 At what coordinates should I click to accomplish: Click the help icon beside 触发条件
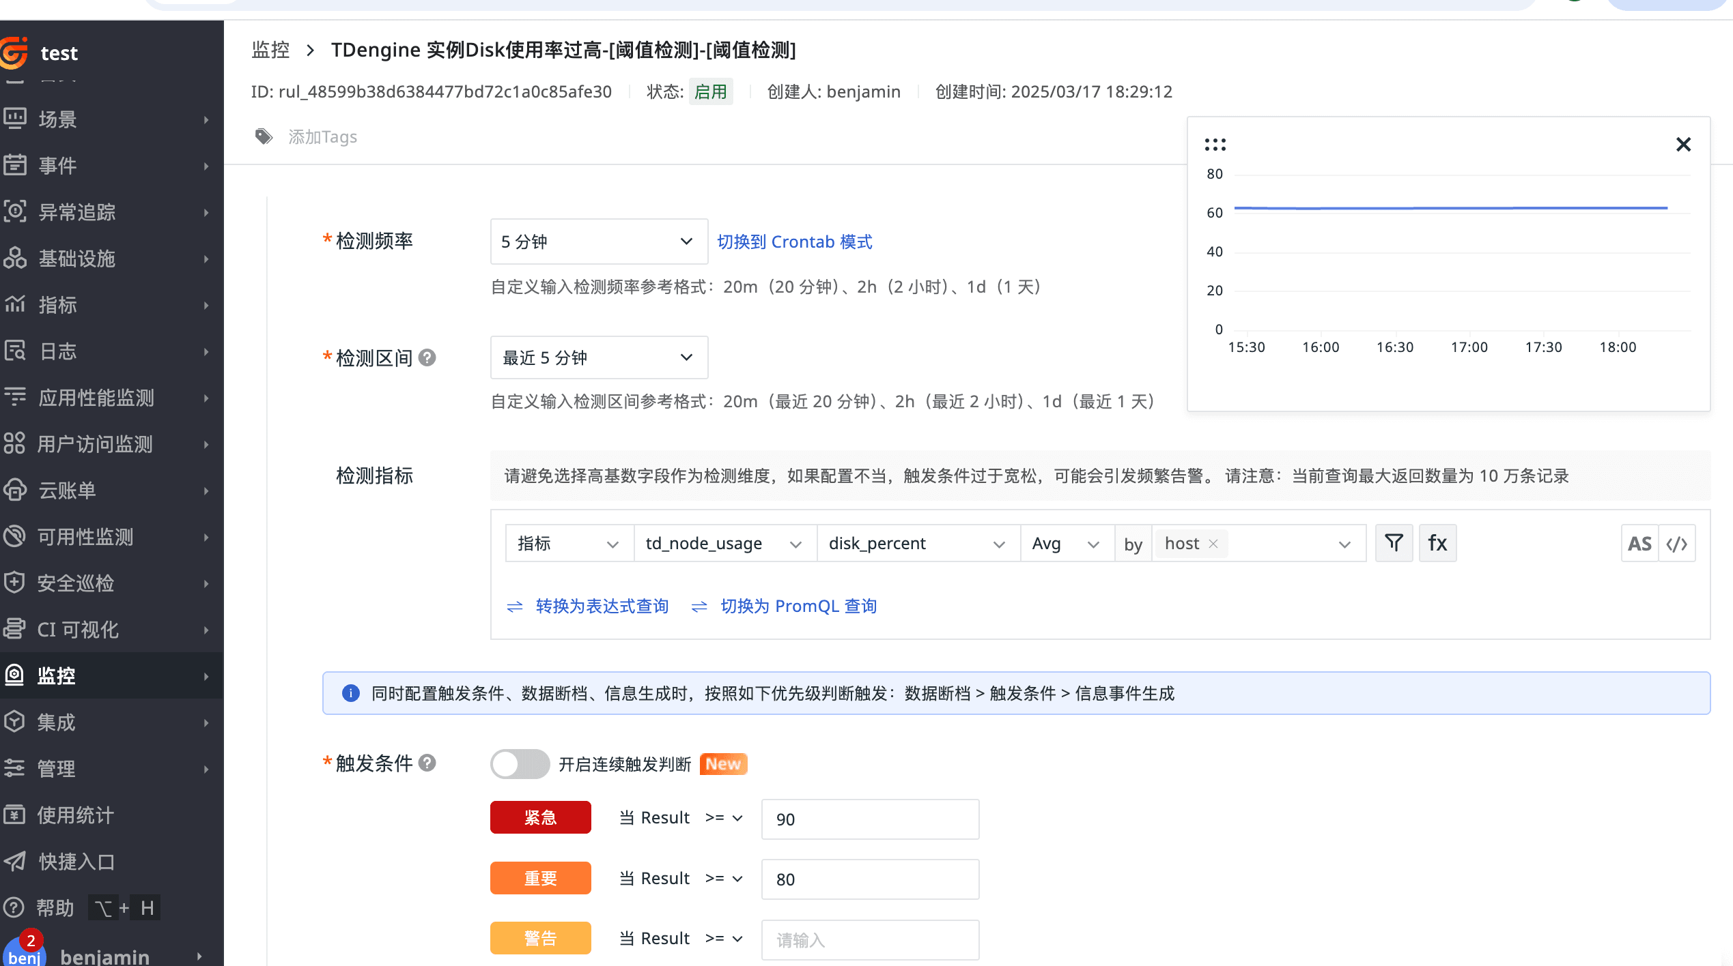[x=427, y=763]
